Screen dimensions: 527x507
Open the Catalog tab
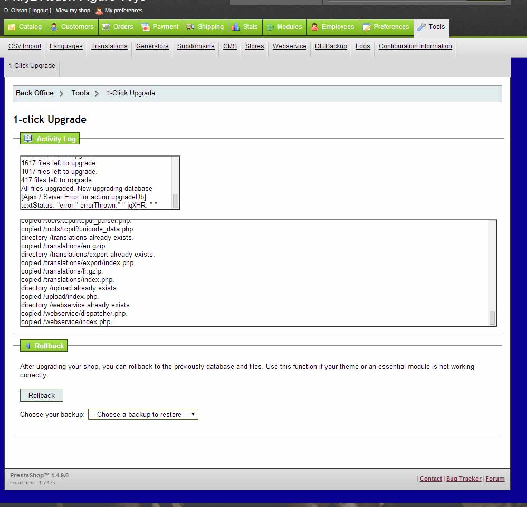point(25,27)
